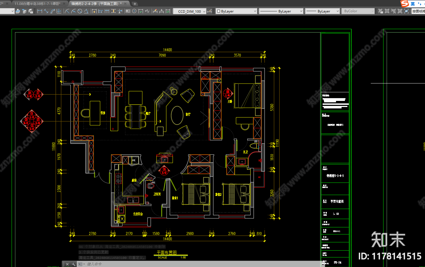Click the Sogou input method S logo
Image resolution: width=425 pixels, height=267 pixels.
405,4
